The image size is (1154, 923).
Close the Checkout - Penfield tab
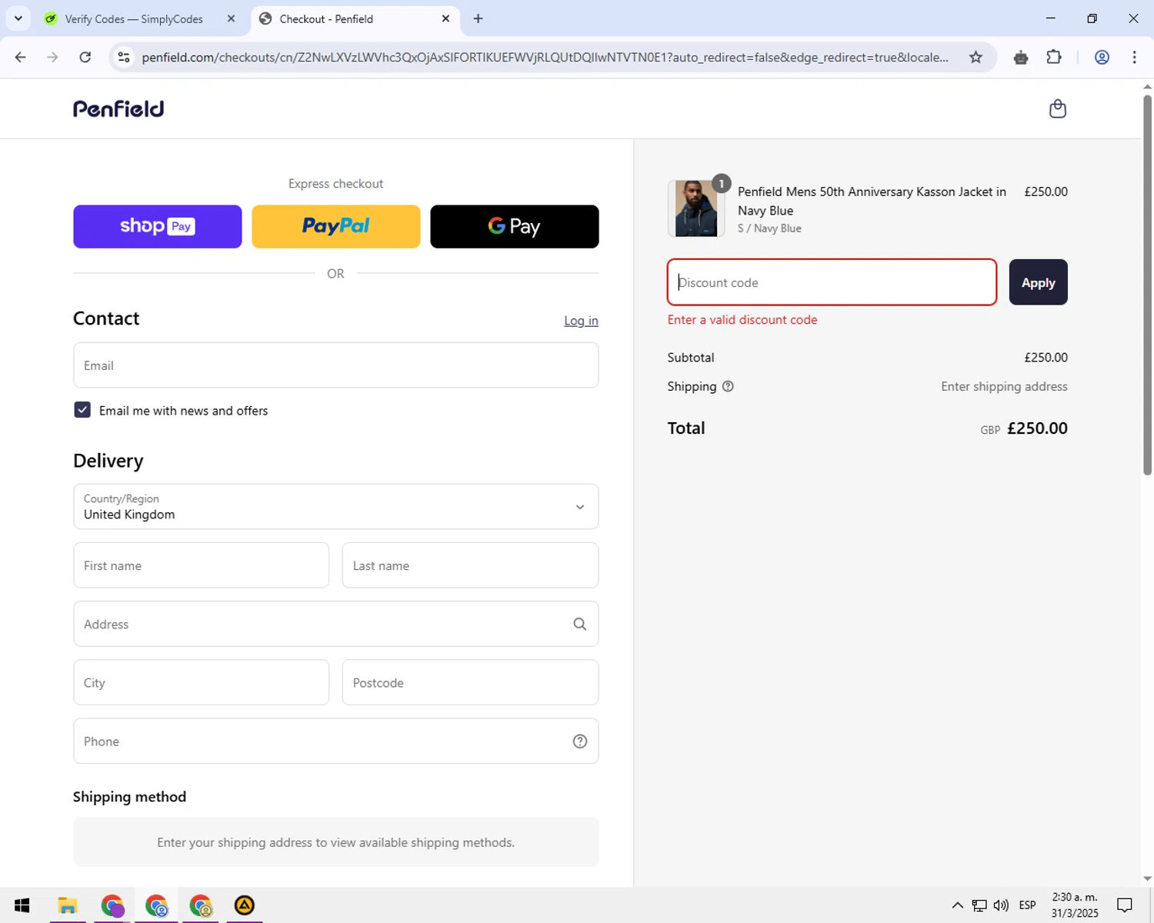point(445,18)
